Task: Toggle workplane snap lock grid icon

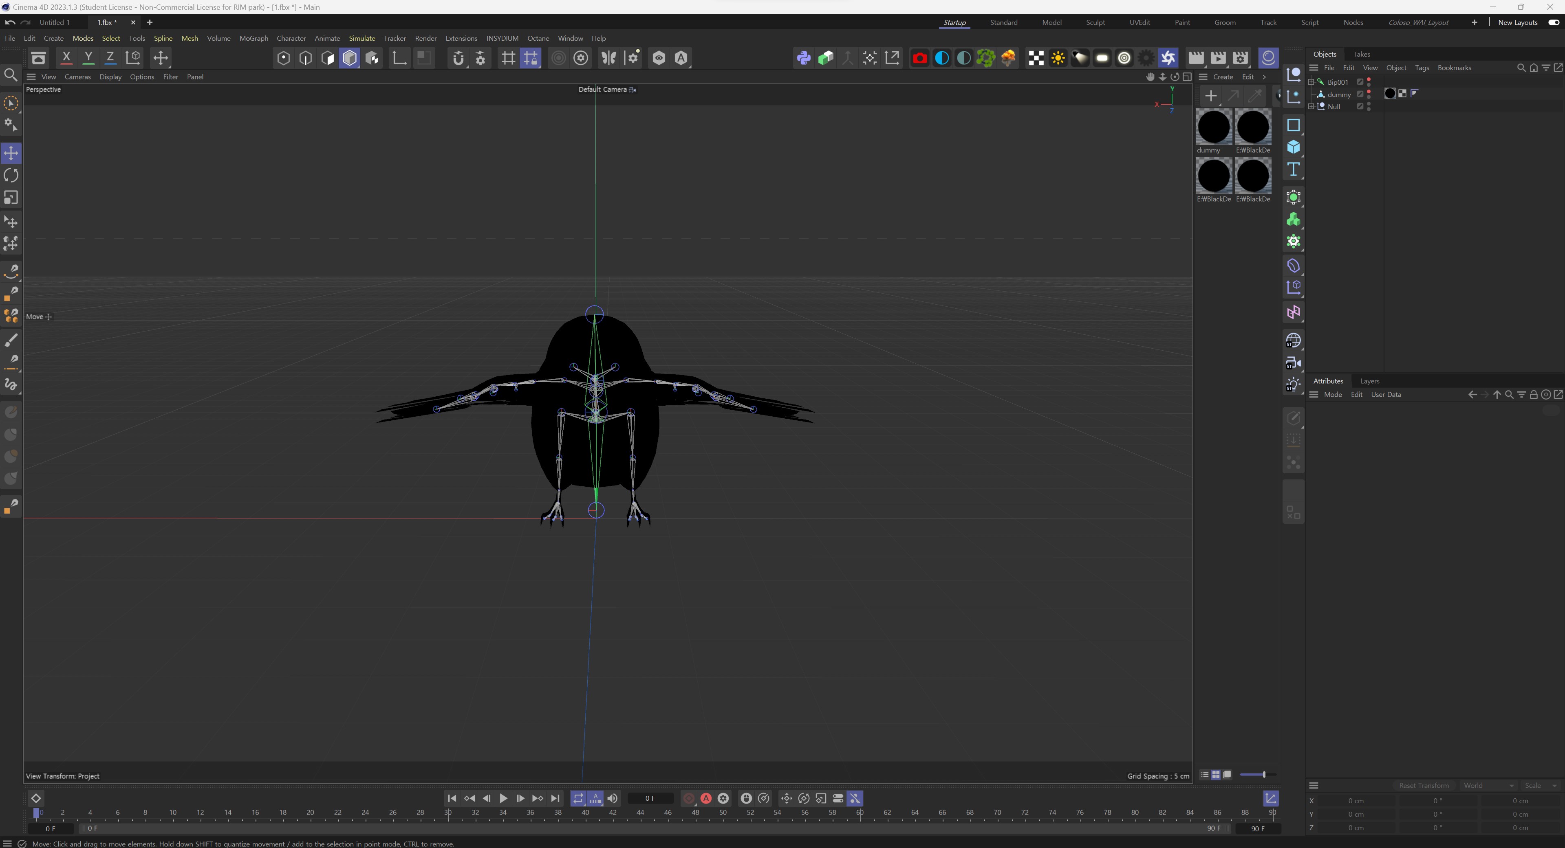Action: pyautogui.click(x=530, y=58)
